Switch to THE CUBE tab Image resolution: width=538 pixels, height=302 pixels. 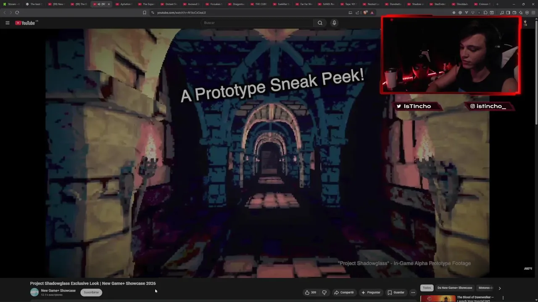(259, 4)
